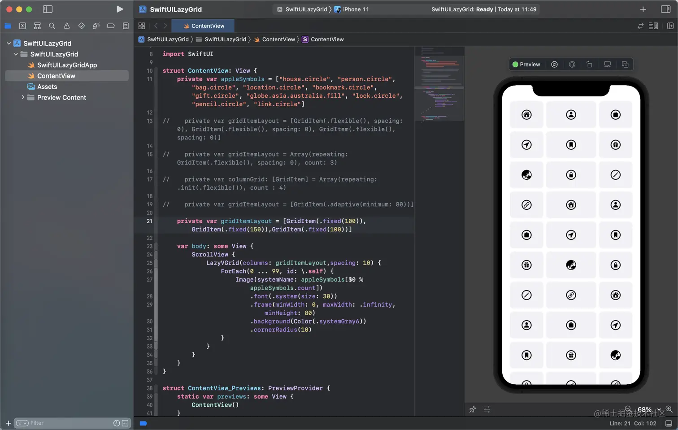Image resolution: width=678 pixels, height=430 pixels.
Task: Click the code minimap
Action: pos(439,85)
